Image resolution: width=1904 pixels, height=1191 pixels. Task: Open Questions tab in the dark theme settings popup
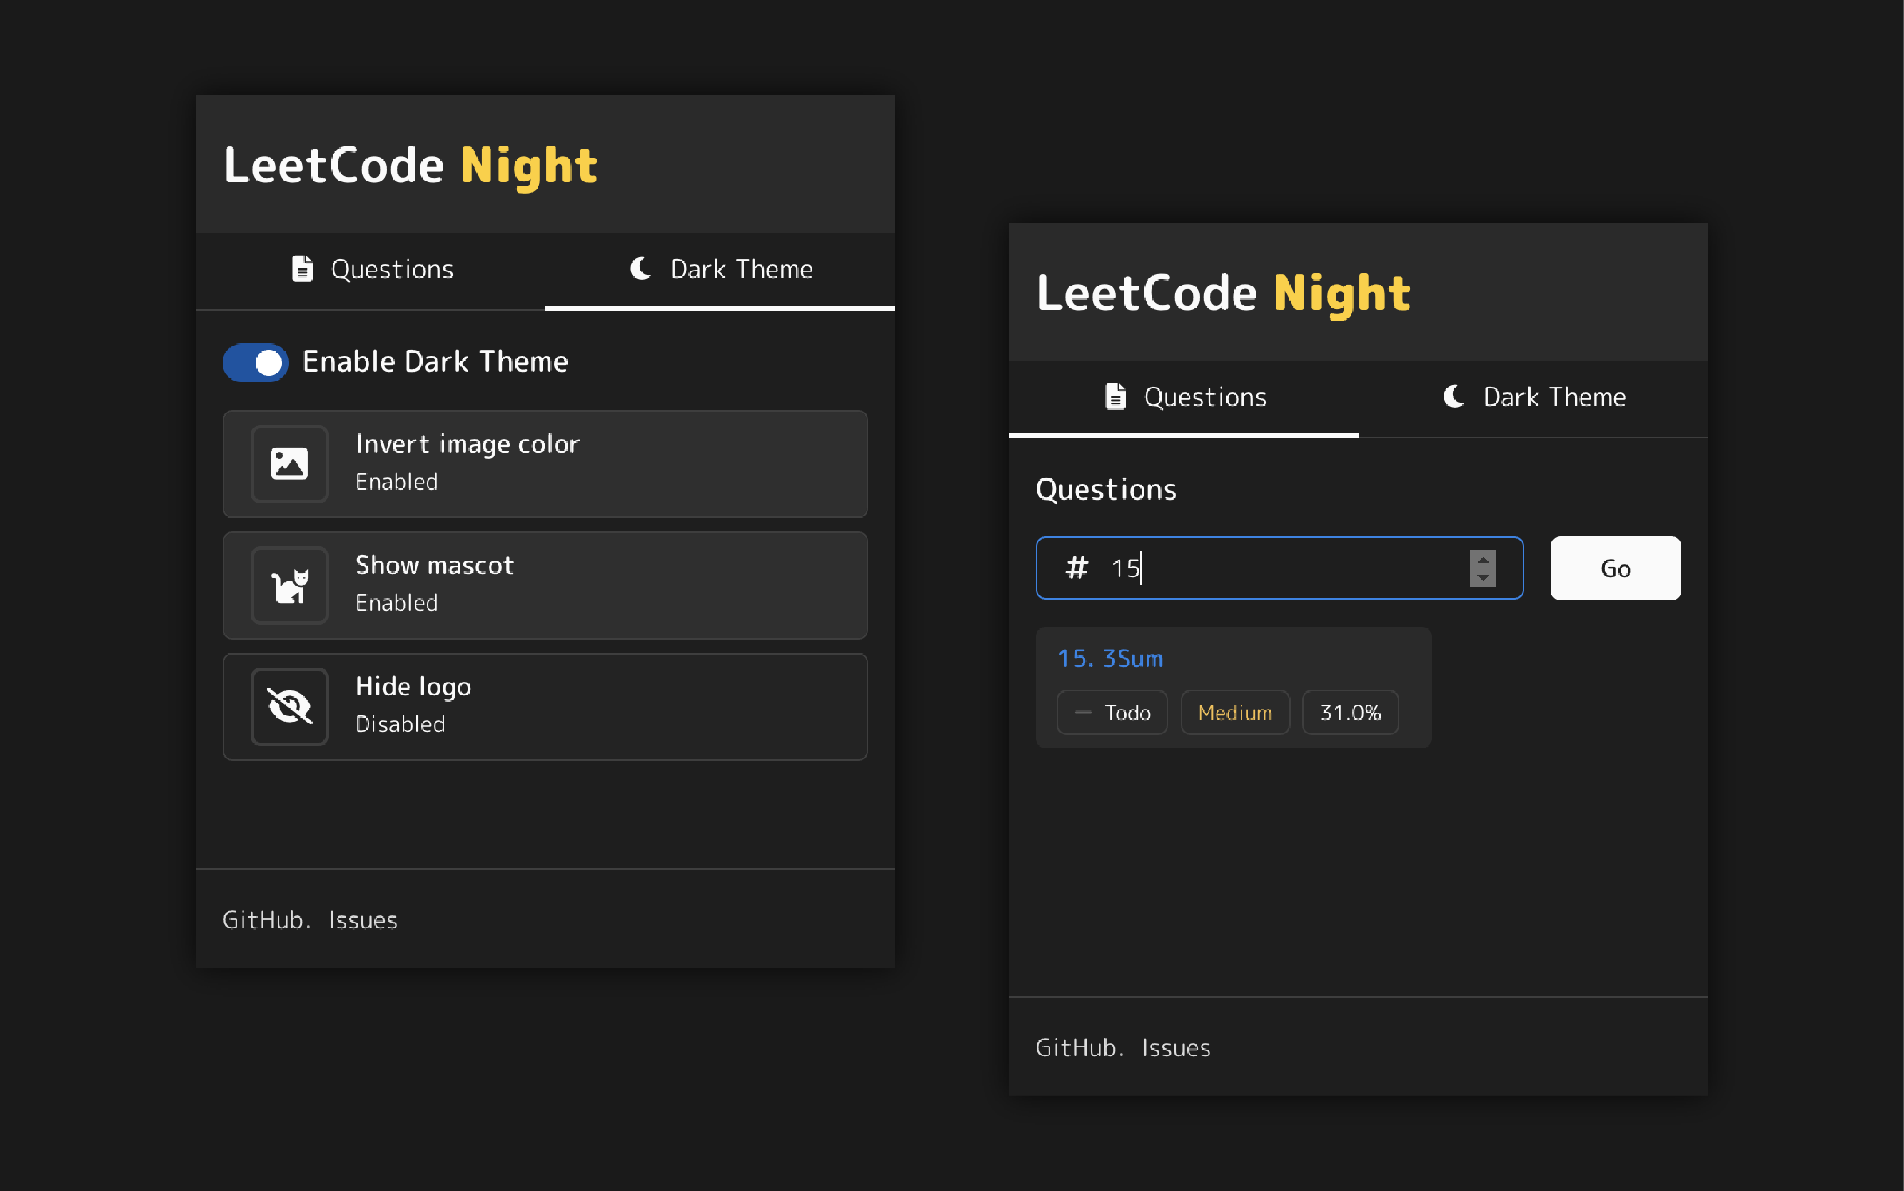tap(371, 269)
